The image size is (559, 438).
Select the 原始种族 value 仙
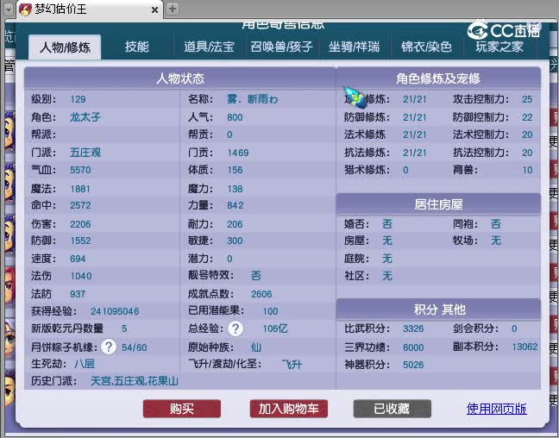256,347
